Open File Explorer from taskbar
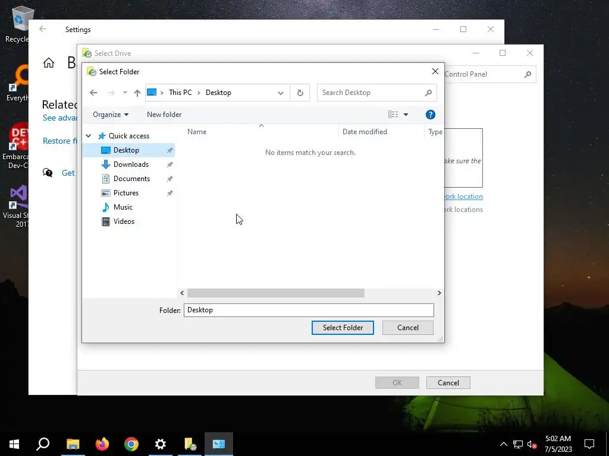The image size is (609, 456). tap(73, 444)
